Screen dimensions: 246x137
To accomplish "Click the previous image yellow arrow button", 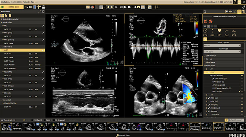I will [108, 7].
